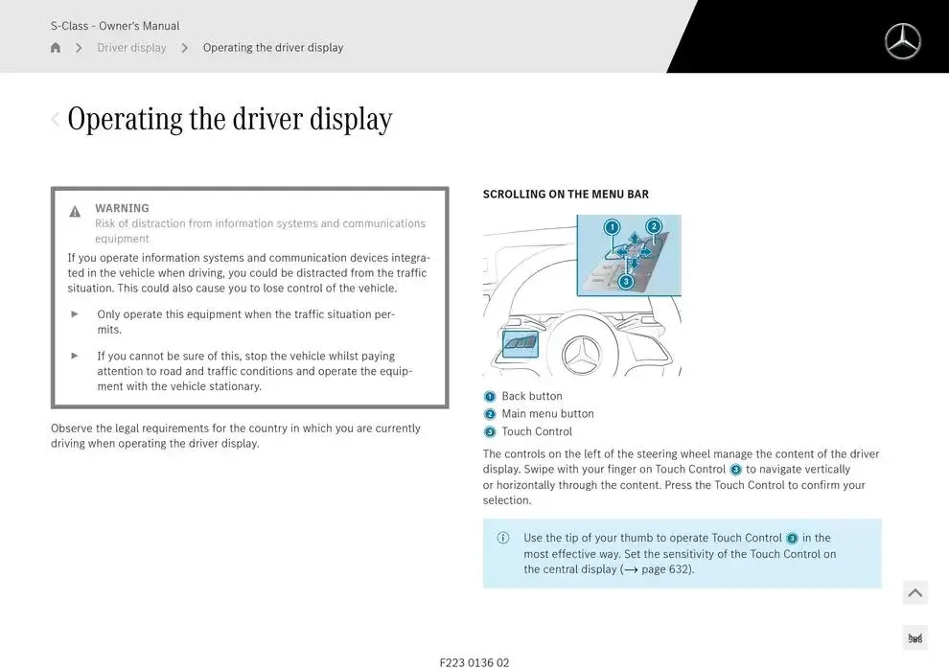The image size is (949, 671).
Task: Click the Touch Control legend marker
Action: [x=490, y=432]
